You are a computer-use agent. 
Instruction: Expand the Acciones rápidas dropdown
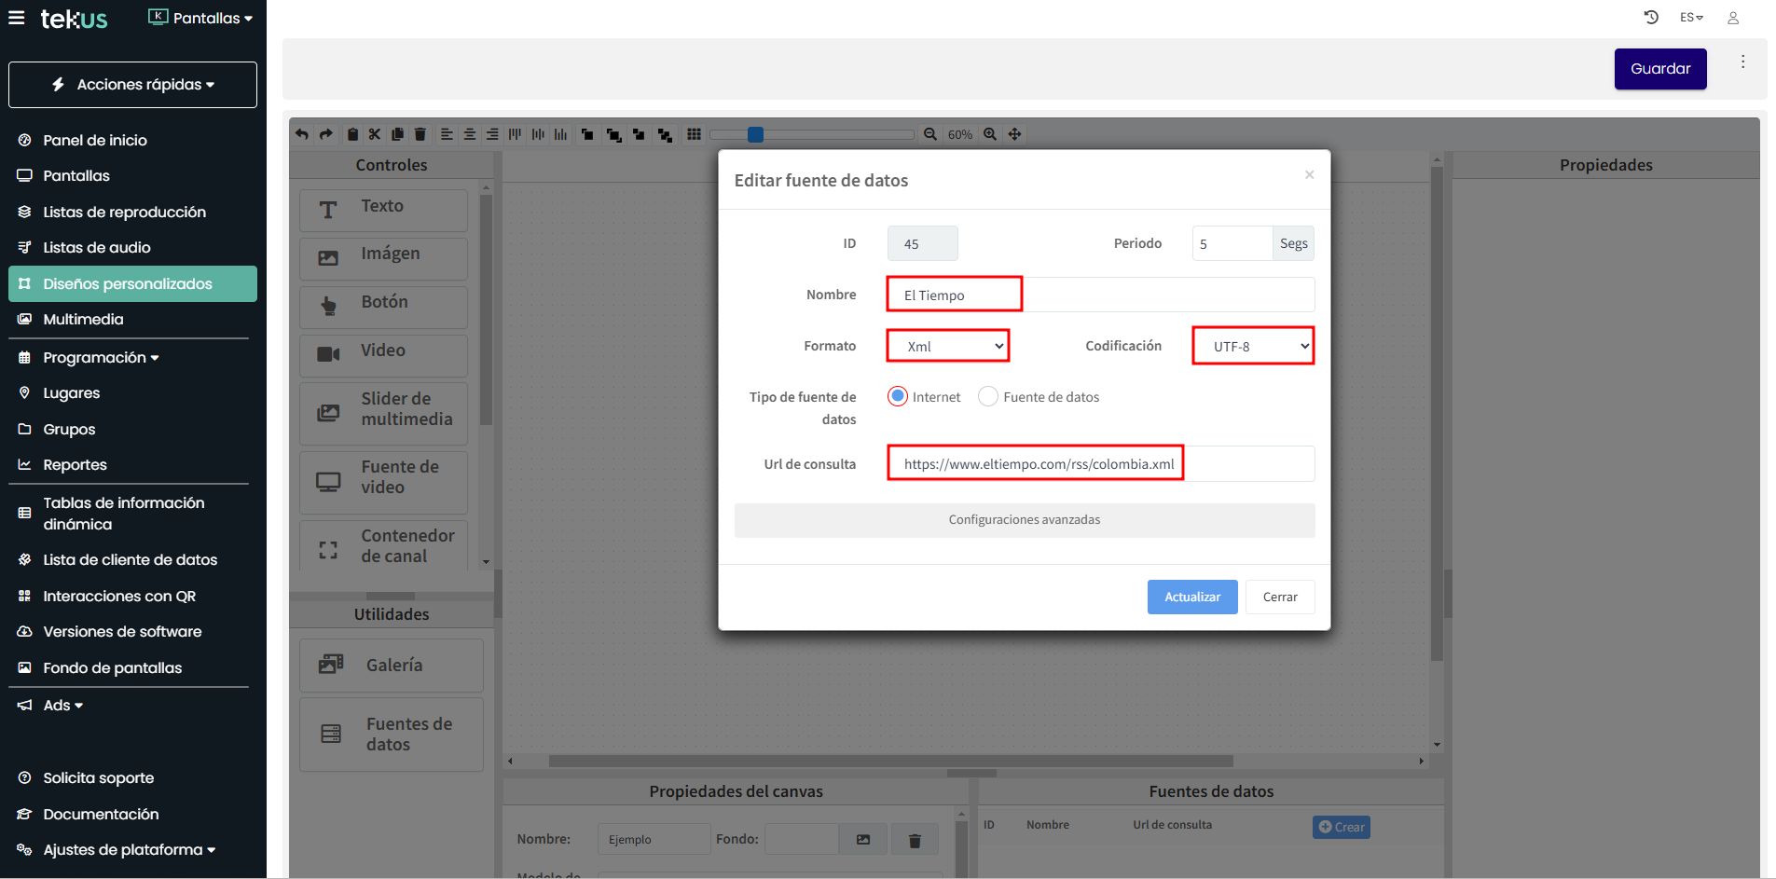tap(132, 85)
